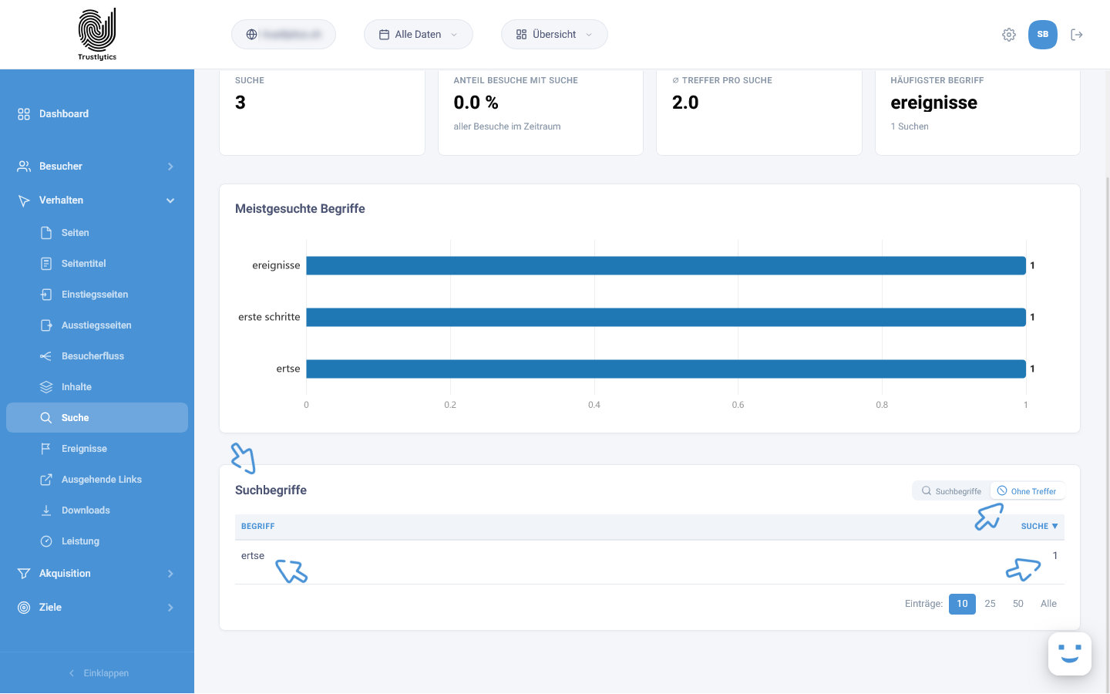The height and width of the screenshot is (694, 1110).
Task: Switch to the Ohne Treffer filter
Action: 1027,491
